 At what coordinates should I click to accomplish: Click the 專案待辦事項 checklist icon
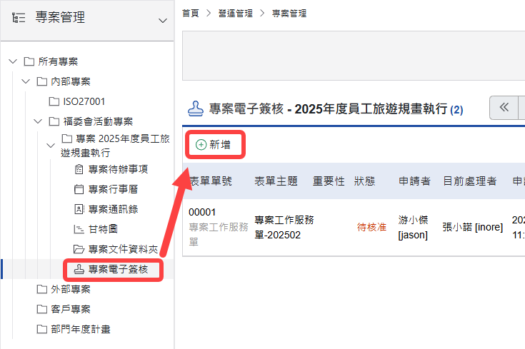click(x=79, y=169)
